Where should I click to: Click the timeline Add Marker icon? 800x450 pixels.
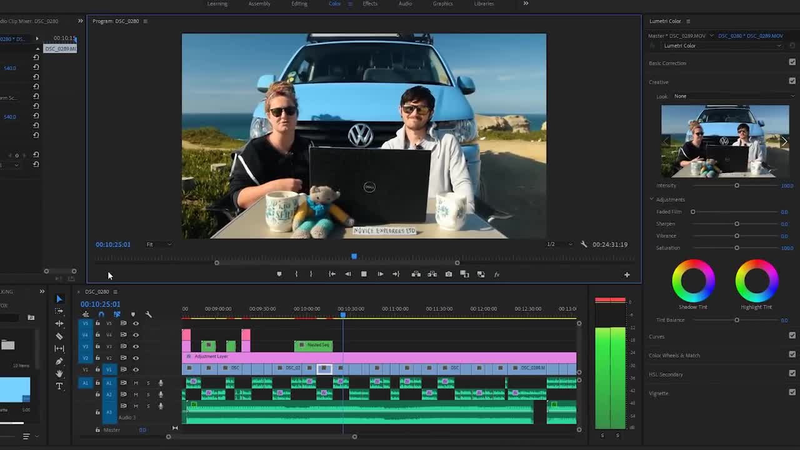click(132, 314)
